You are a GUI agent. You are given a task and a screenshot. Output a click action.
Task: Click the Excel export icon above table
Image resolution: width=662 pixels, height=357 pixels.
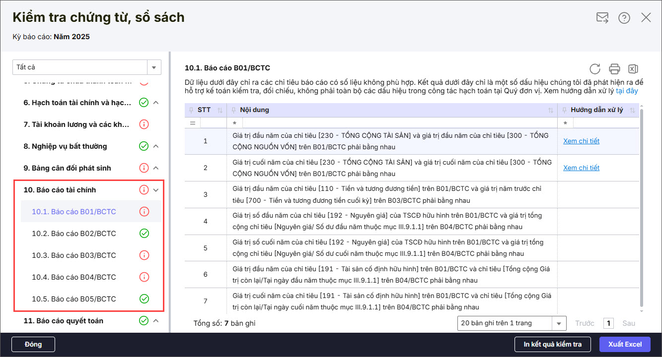(633, 69)
